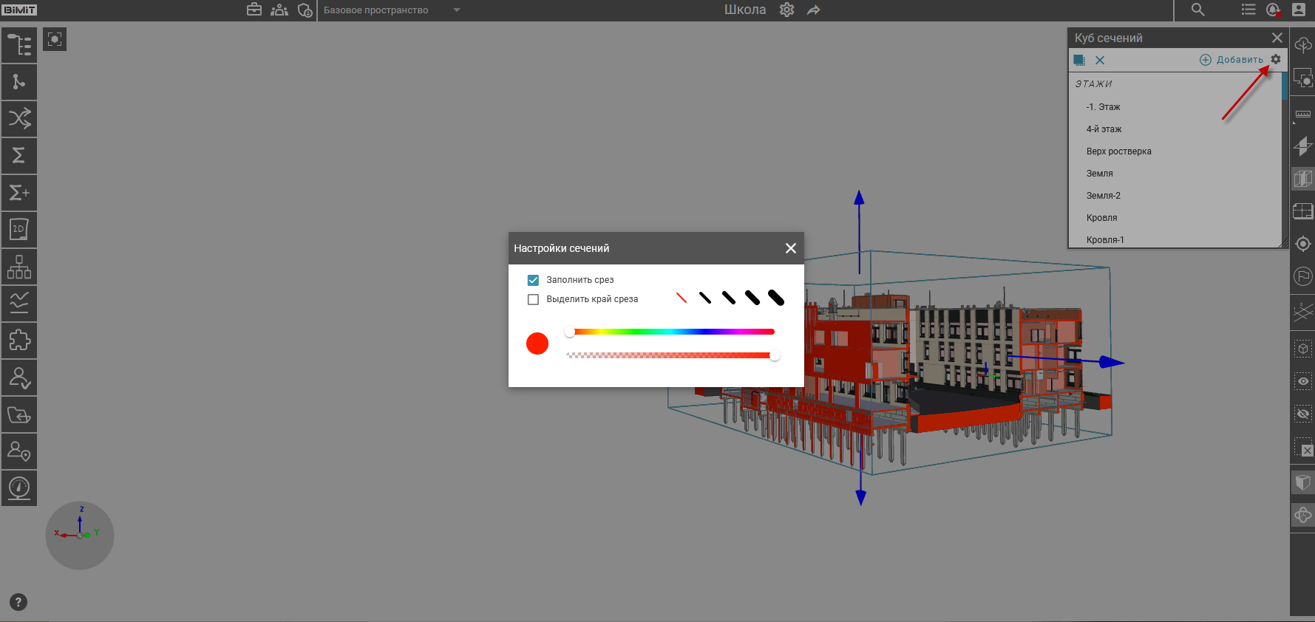
Task: Choose the thinnest red line style
Action: 682,298
